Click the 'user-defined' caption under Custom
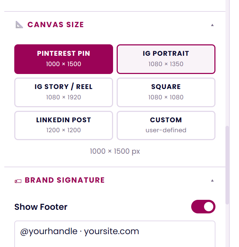Viewport: 239px width, 247px height. [166, 130]
